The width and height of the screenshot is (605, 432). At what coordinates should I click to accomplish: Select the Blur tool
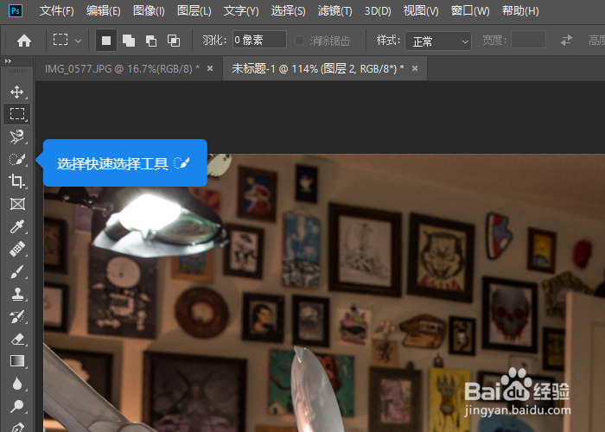[17, 384]
